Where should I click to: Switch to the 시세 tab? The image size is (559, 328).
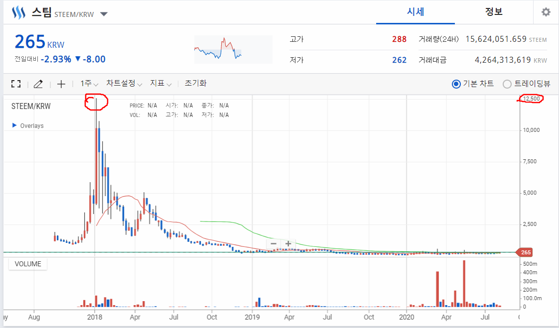[x=416, y=12]
